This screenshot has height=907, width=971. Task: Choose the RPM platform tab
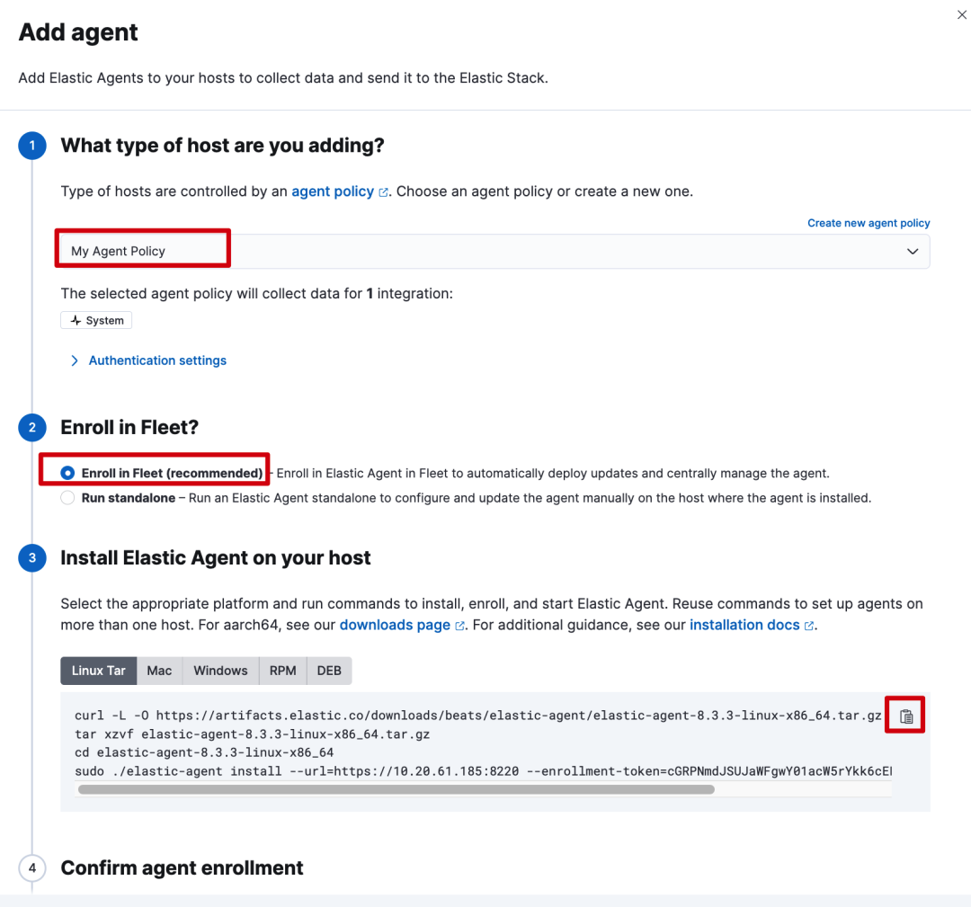(282, 671)
